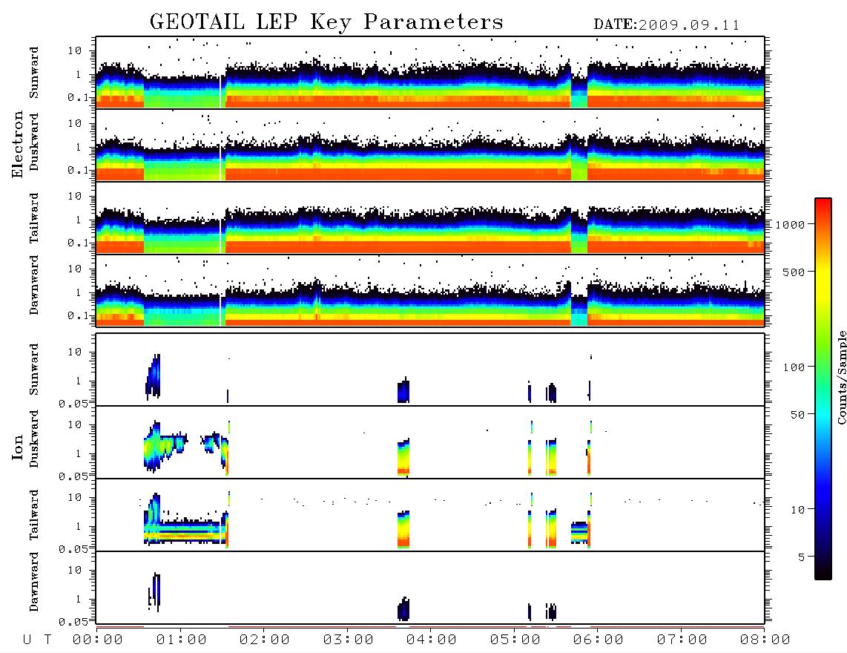This screenshot has width=847, height=653.
Task: Click the rainbow Counts/Sample color bar
Action: pos(823,389)
